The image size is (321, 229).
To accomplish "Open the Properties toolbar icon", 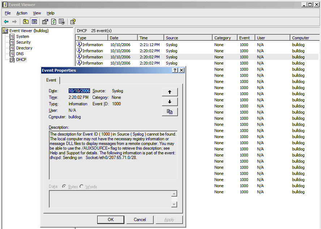I will pyautogui.click(x=45, y=22).
